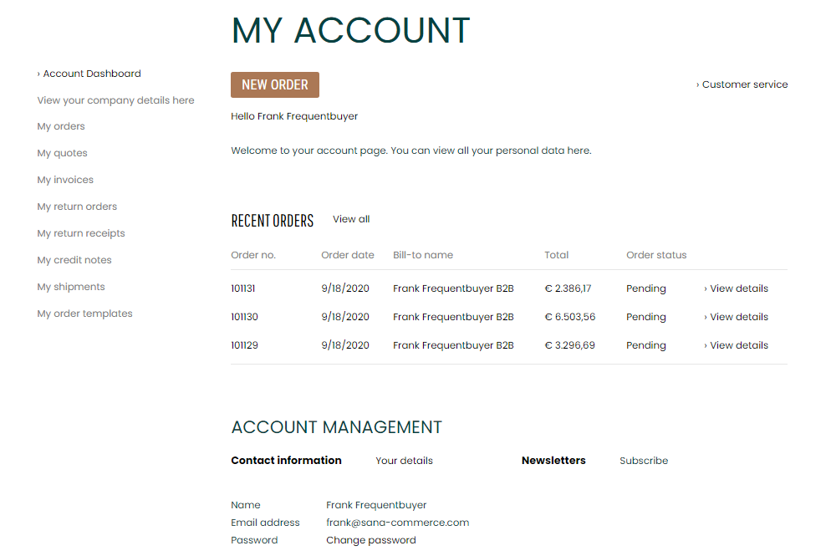826x556 pixels.
Task: Select order number 101130
Action: (244, 317)
